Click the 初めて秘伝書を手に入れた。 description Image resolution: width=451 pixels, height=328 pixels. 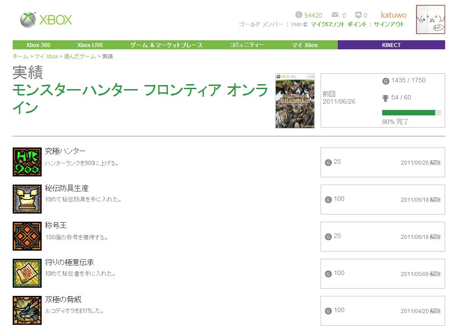tap(80, 274)
